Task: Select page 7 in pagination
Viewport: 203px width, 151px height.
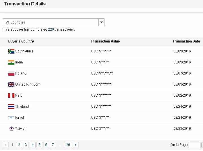Action: (x=53, y=145)
